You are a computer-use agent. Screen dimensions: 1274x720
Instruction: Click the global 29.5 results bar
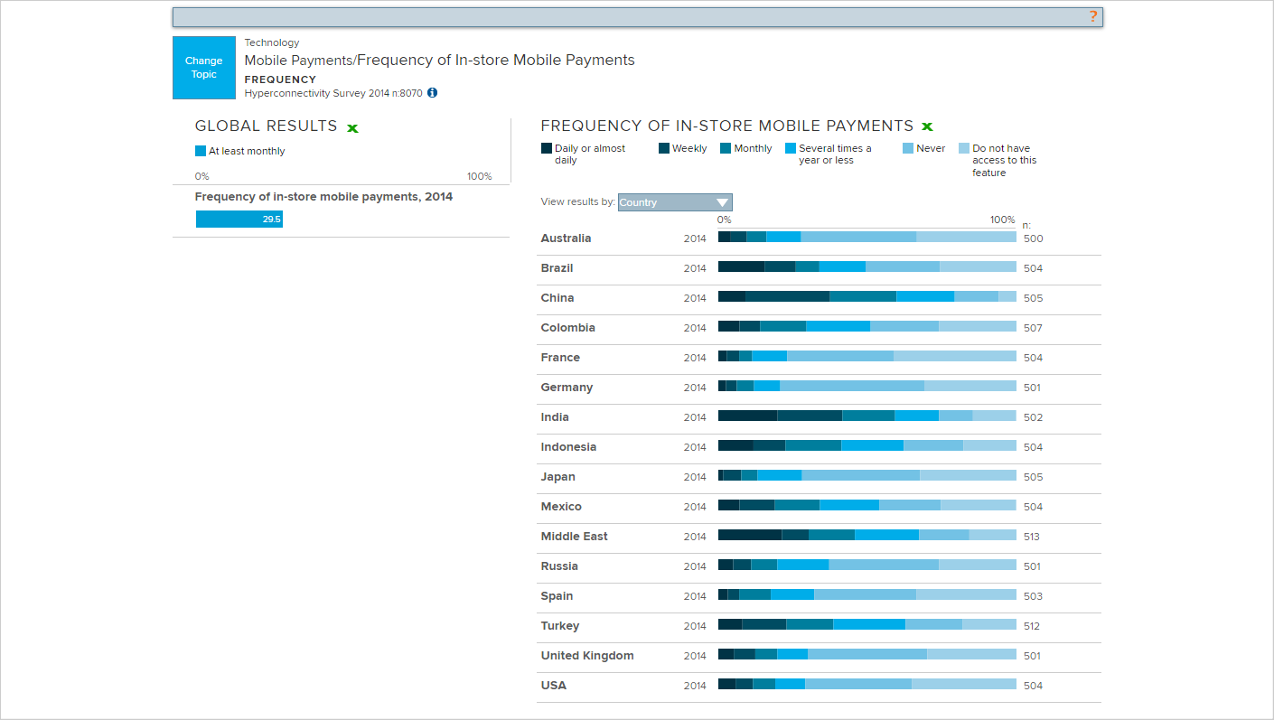tap(239, 219)
